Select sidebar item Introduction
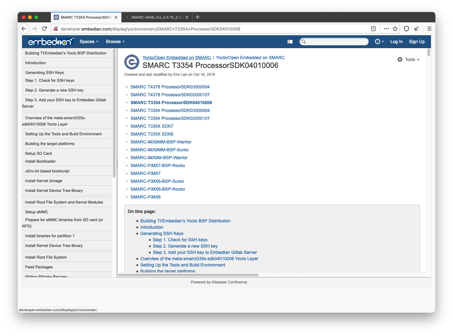The image size is (453, 336). tap(36, 63)
